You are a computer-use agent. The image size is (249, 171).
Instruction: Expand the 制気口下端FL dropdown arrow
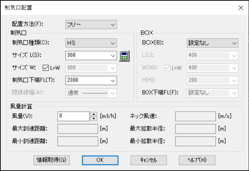pyautogui.click(x=113, y=80)
